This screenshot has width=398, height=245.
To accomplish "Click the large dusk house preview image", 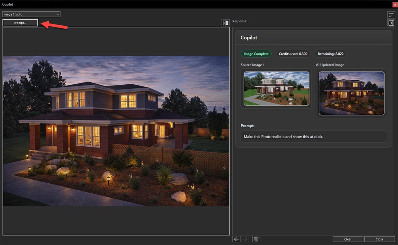I will (116, 131).
